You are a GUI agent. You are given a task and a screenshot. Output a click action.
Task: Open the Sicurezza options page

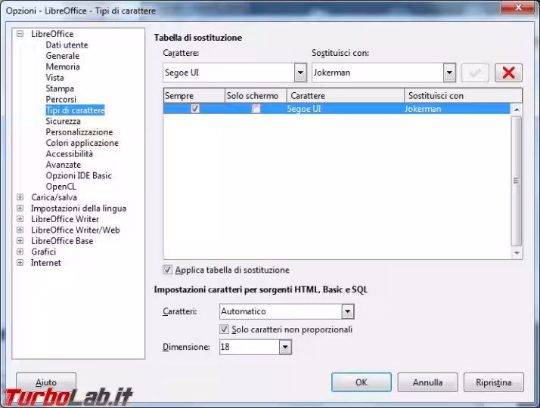[x=63, y=121]
